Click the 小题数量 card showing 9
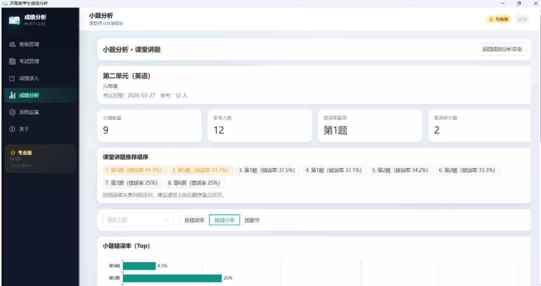Image resolution: width=541 pixels, height=286 pixels. pos(149,126)
